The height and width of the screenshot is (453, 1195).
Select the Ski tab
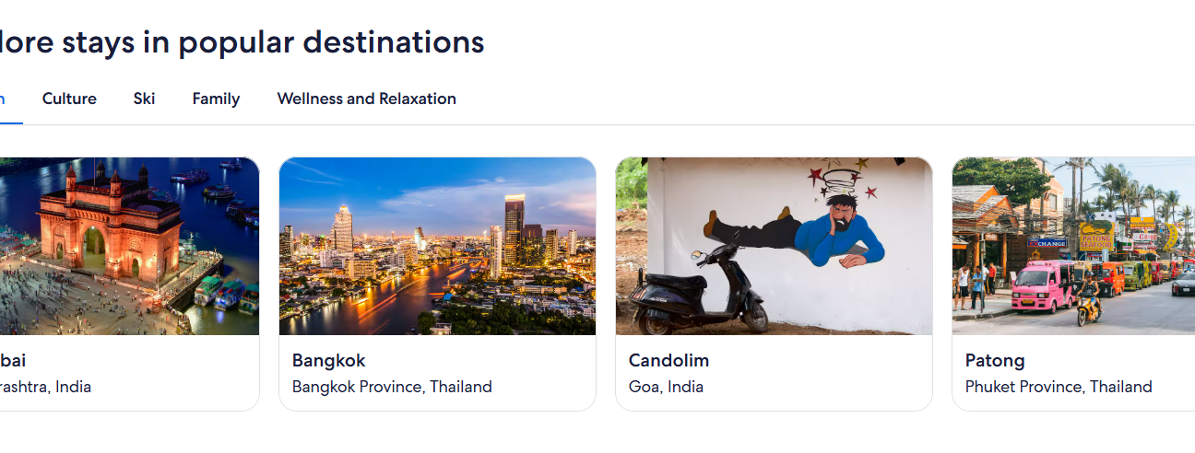pos(144,99)
